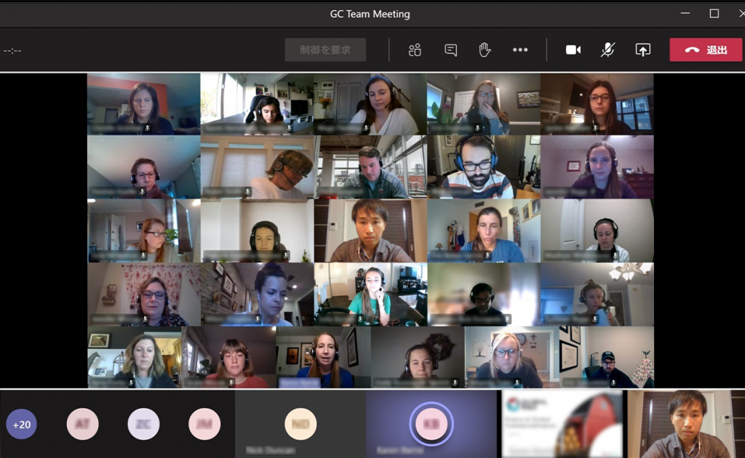This screenshot has width=745, height=458.
Task: Show the participants panel
Action: point(415,49)
